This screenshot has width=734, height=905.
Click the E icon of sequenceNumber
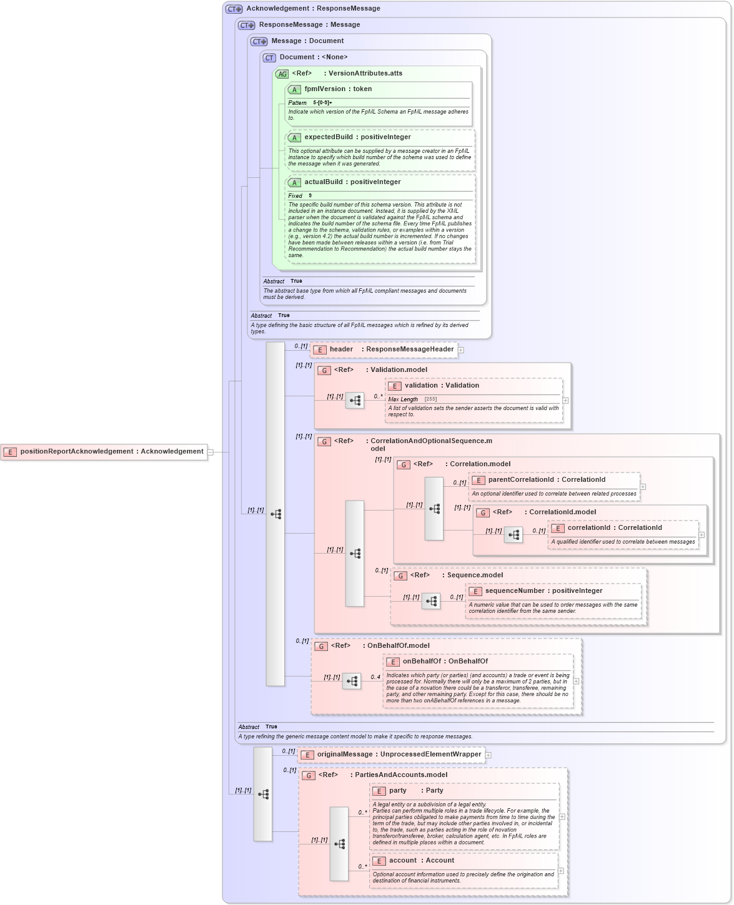click(x=475, y=591)
